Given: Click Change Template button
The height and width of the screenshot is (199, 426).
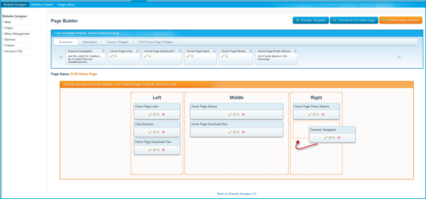Looking at the screenshot, I should coord(311,20).
